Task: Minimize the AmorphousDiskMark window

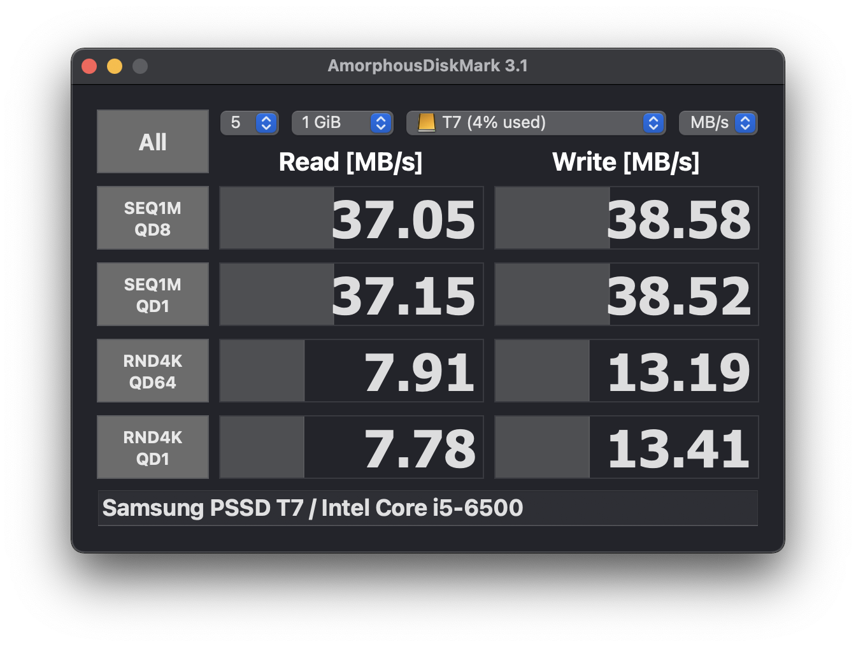Action: (115, 66)
